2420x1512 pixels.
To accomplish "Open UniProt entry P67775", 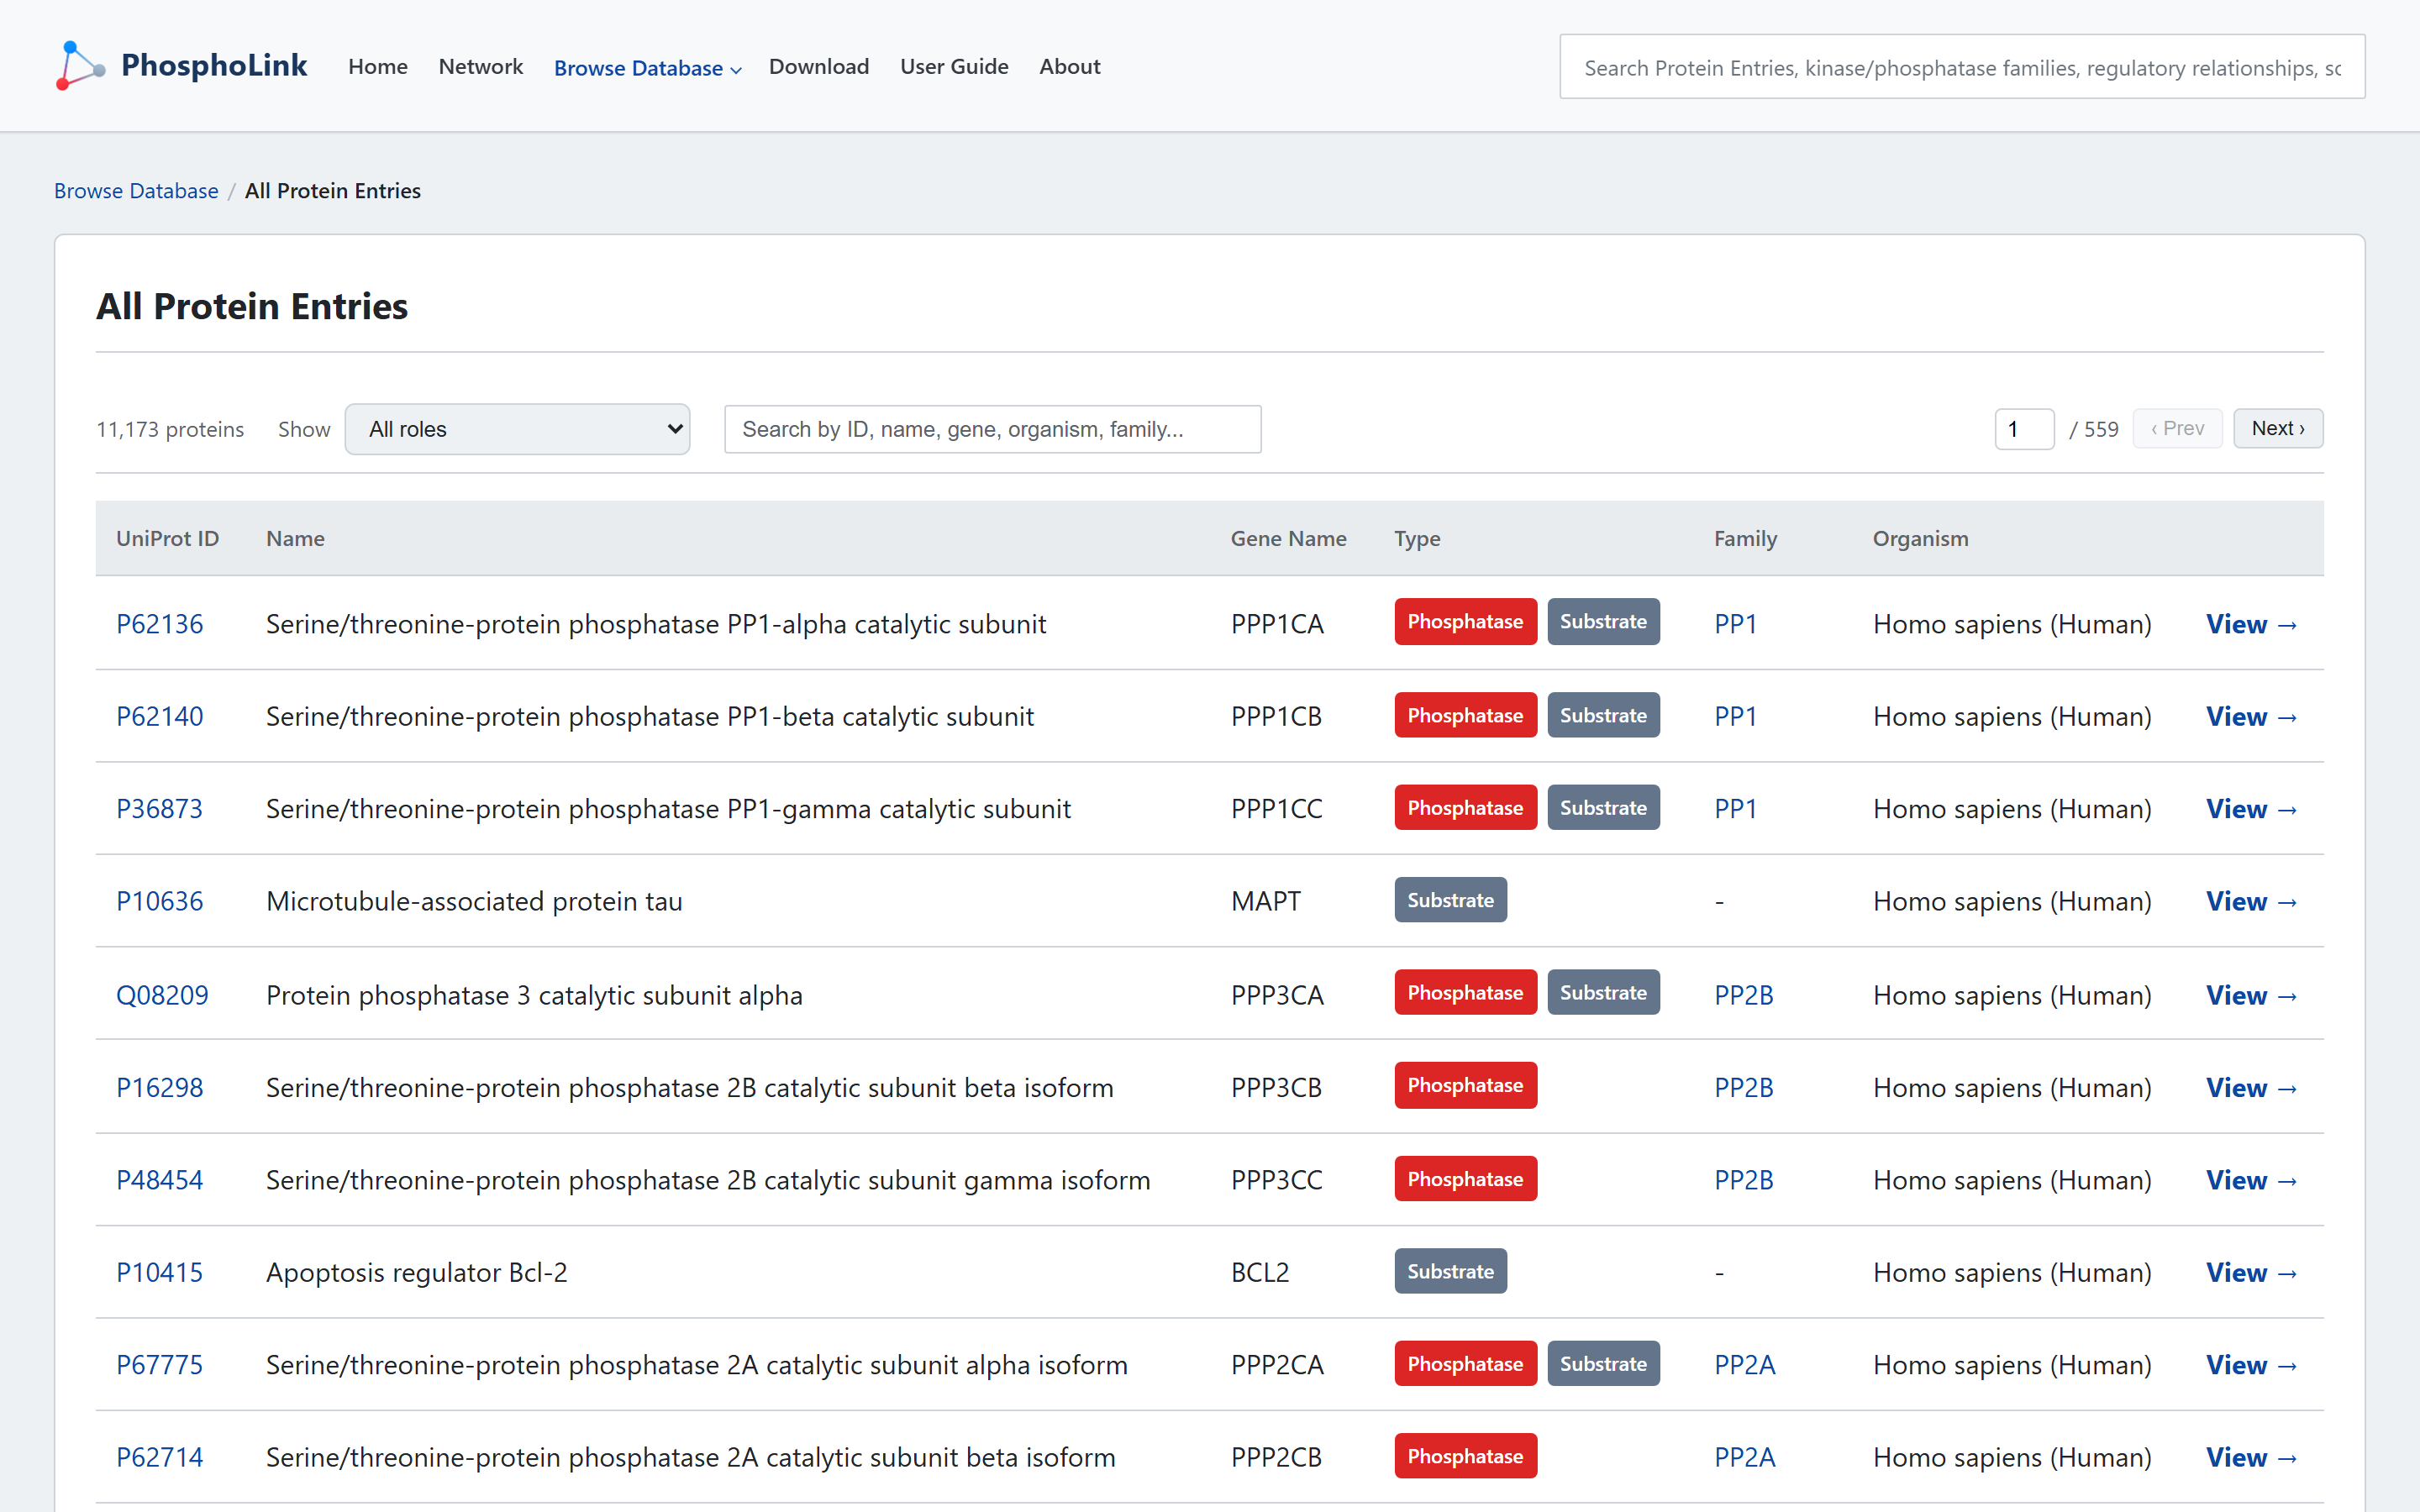I will coord(160,1365).
